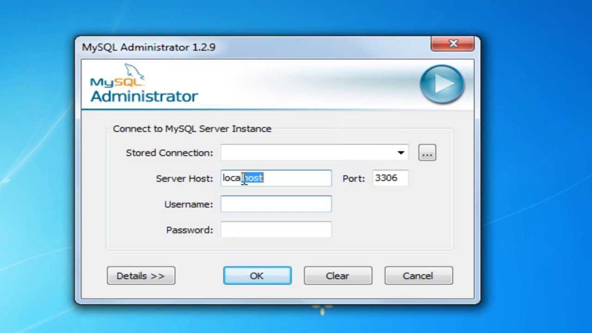Click the "Username:" label
This screenshot has width=592, height=333.
point(189,204)
